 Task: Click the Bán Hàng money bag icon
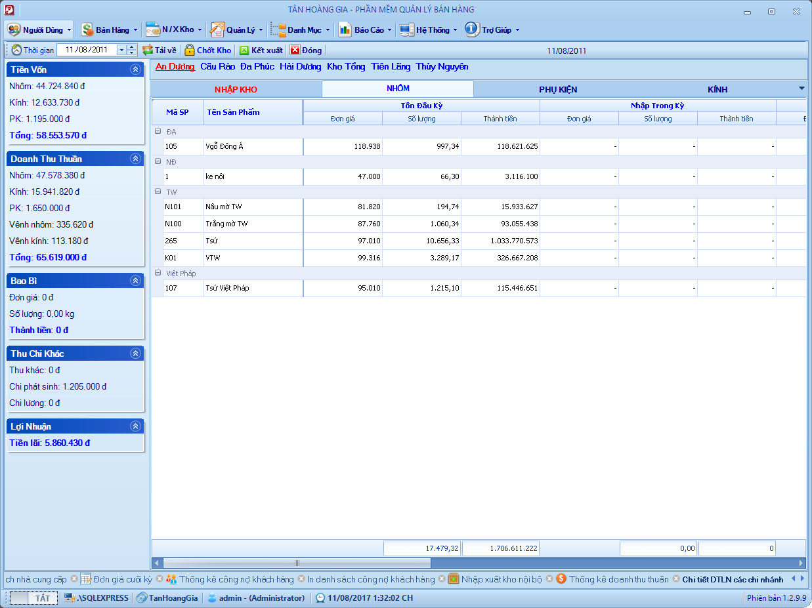click(87, 30)
